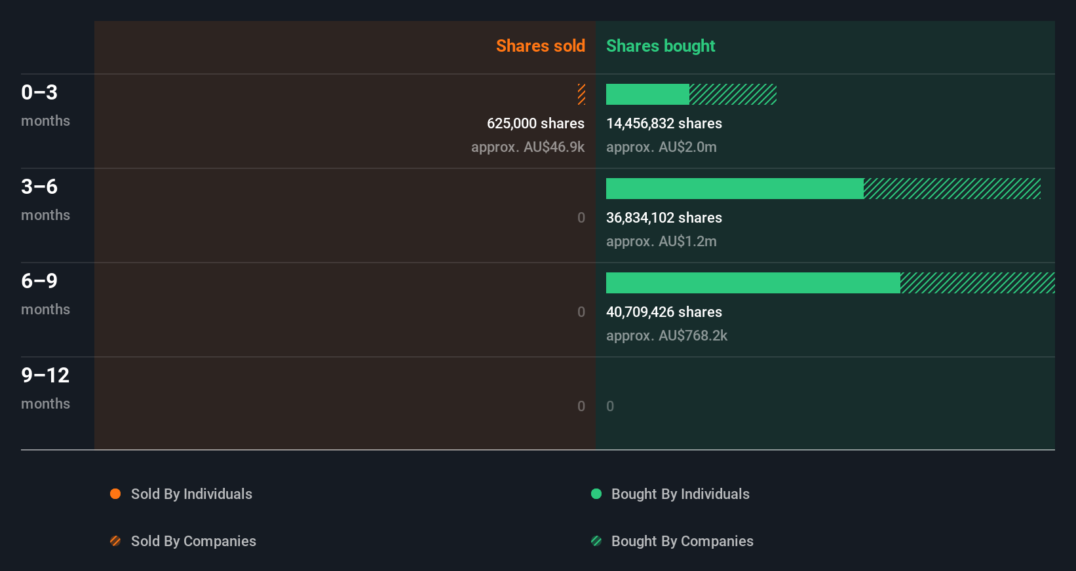Click the orange Sold By Individuals legend dot
Screen dimensions: 1076x571
point(115,494)
